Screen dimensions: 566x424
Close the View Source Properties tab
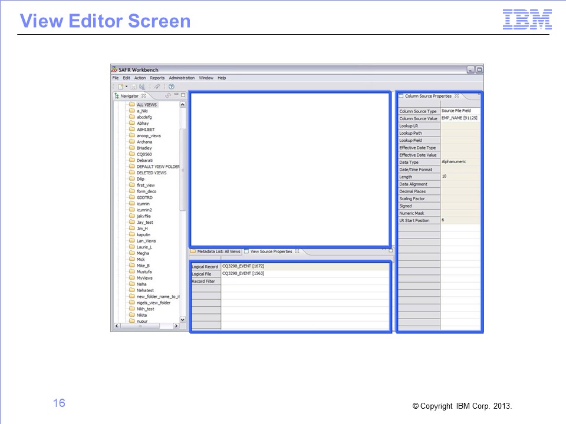pyautogui.click(x=297, y=251)
